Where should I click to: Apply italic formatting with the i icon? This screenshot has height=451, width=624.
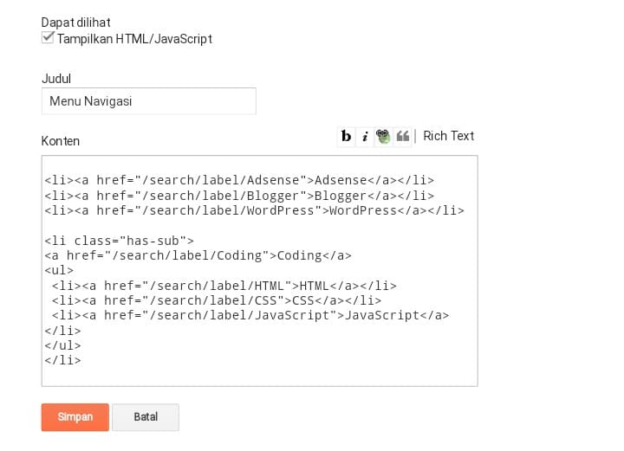[x=365, y=136]
